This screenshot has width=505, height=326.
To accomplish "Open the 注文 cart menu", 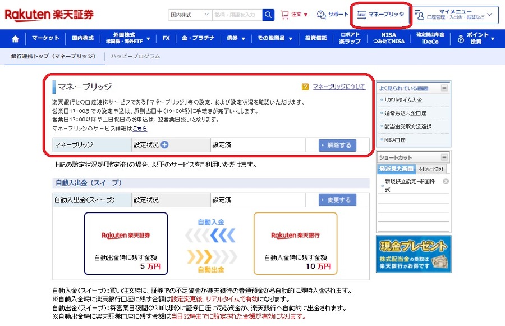I will pyautogui.click(x=294, y=15).
